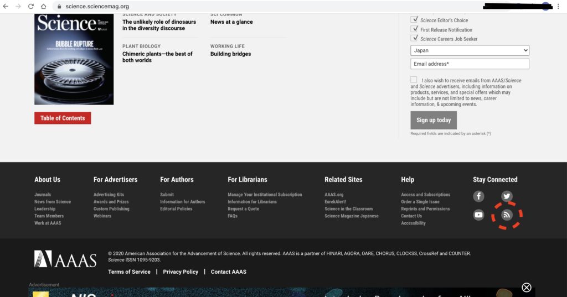Screen dimensions: 567x297
Task: Close the bottom advertisement banner
Action: [x=527, y=287]
